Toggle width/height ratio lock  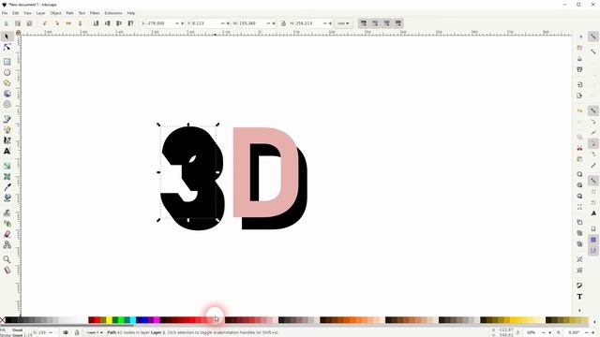click(283, 23)
